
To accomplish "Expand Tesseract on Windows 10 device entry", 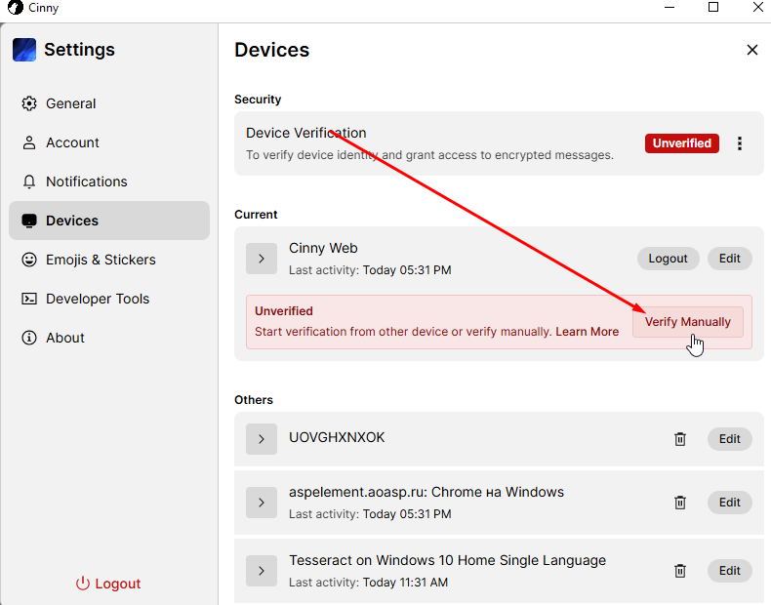I will (262, 571).
